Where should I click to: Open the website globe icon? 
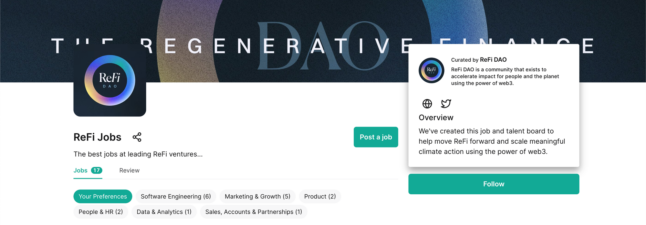[427, 104]
